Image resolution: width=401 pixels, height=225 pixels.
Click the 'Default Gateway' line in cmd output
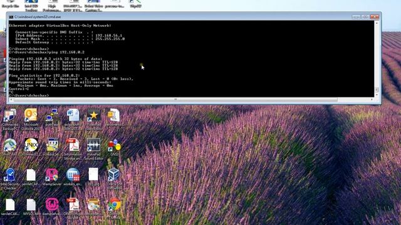tap(55, 42)
